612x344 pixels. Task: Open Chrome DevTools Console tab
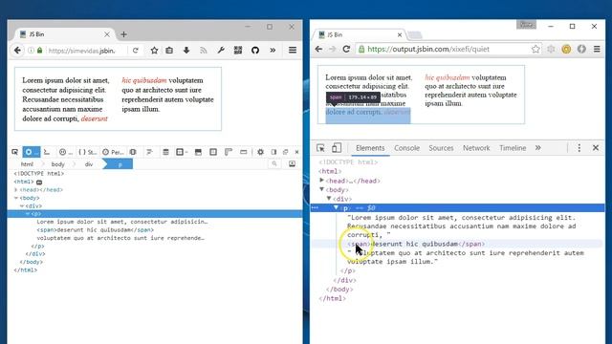tap(406, 148)
